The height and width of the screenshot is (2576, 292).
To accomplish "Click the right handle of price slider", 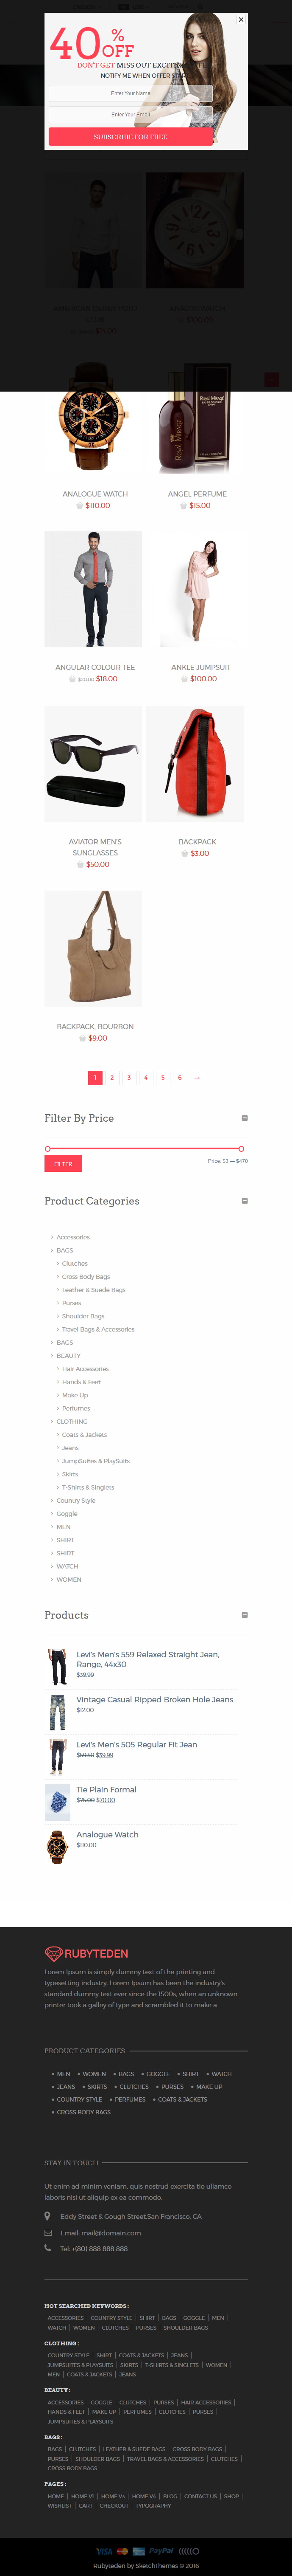I will coord(241,1149).
